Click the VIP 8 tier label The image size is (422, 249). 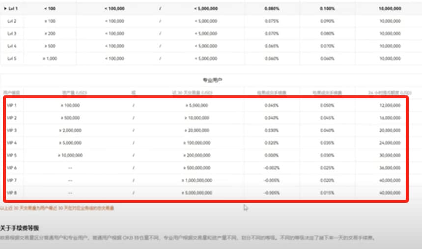(x=12, y=193)
